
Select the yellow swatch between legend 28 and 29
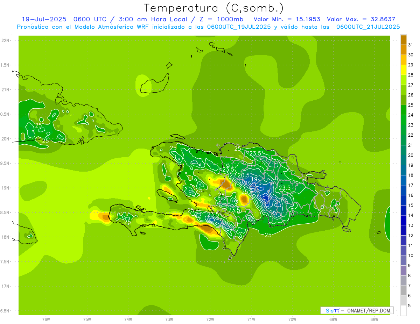point(404,70)
